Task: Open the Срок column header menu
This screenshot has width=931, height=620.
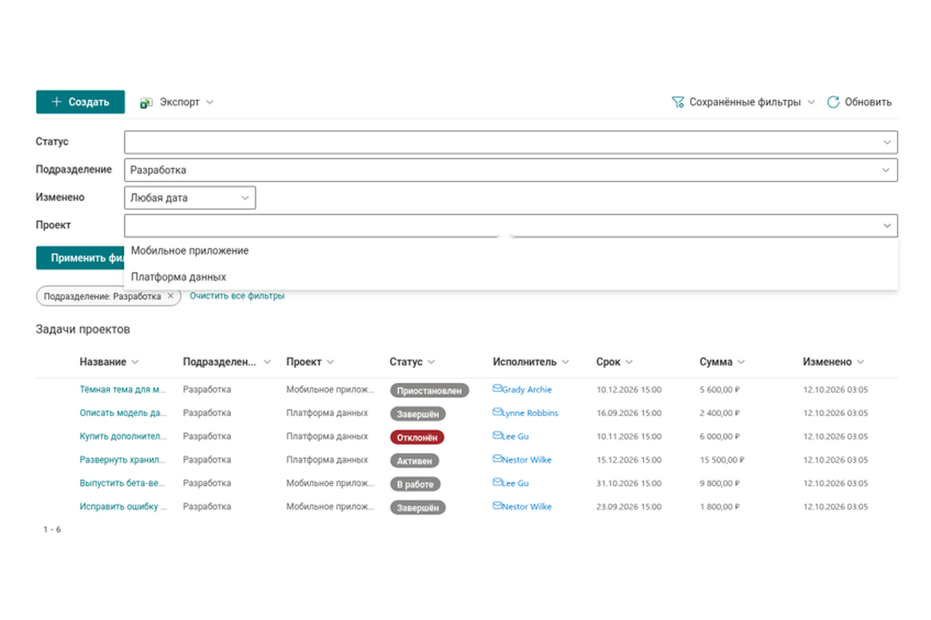Action: (614, 362)
